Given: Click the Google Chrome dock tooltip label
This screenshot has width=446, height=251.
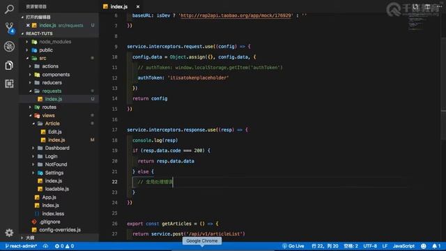Looking at the screenshot, I should [x=202, y=241].
